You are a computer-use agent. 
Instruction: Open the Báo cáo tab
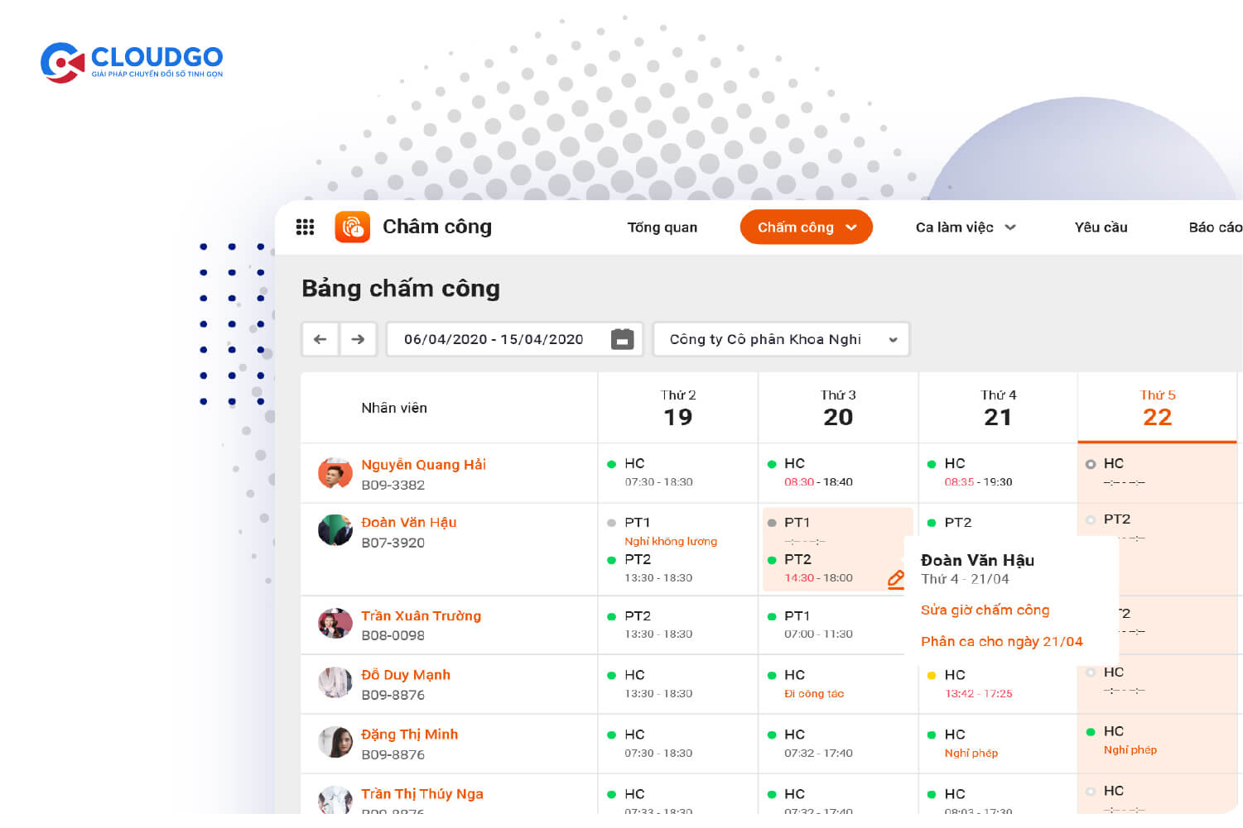1215,227
